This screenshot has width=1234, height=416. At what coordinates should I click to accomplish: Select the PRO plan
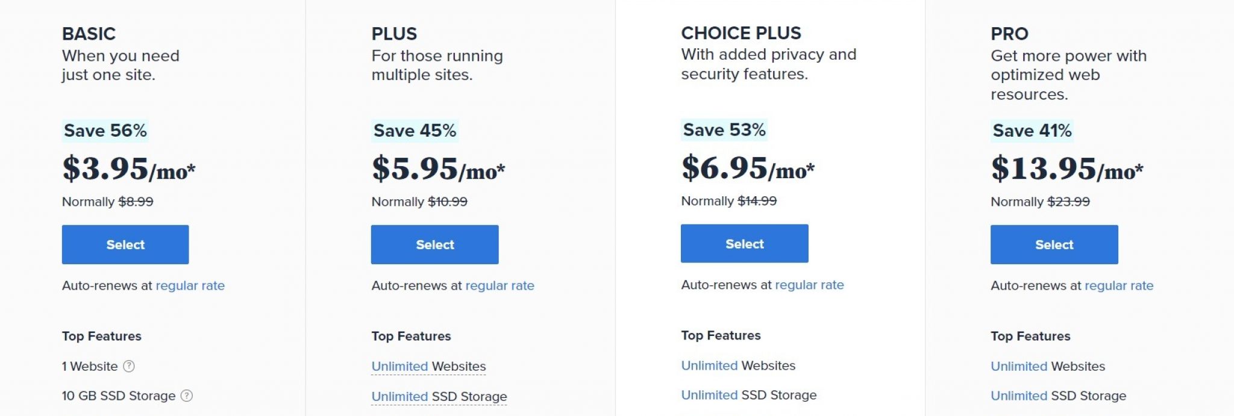click(1054, 244)
